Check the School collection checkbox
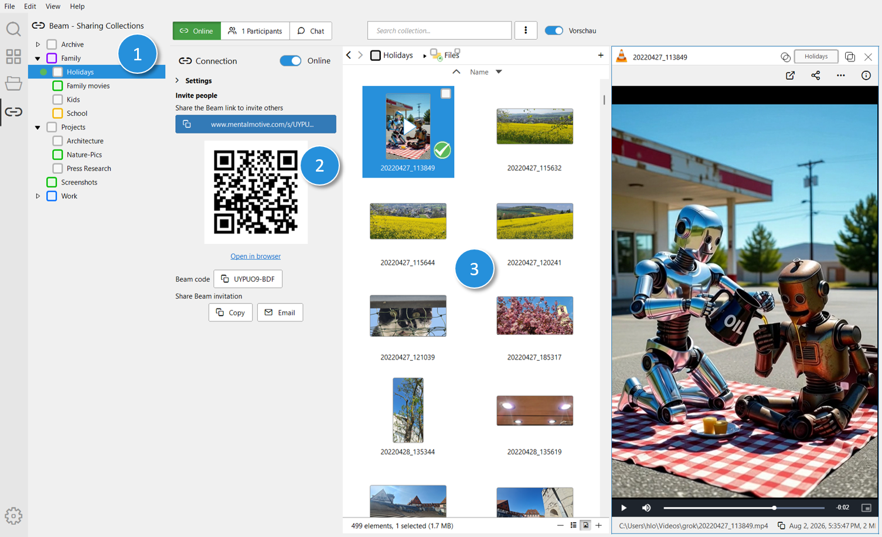 tap(57, 113)
